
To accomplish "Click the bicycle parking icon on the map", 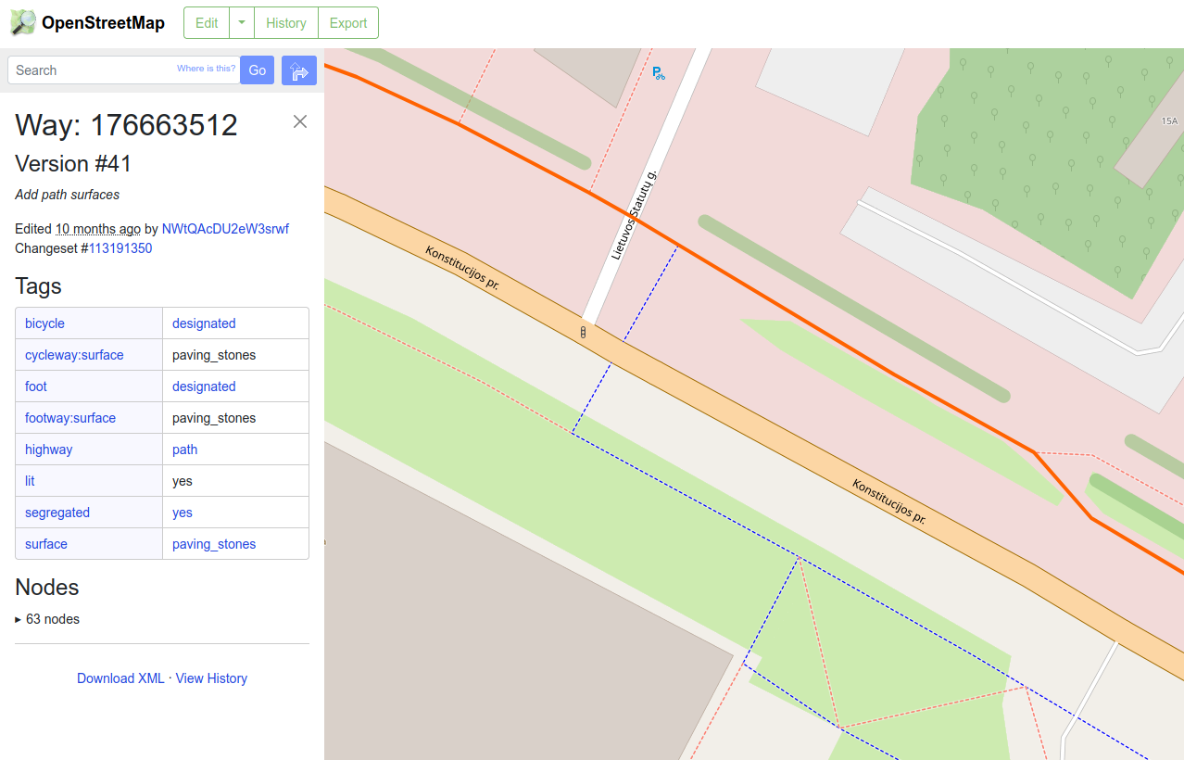I will pyautogui.click(x=657, y=71).
